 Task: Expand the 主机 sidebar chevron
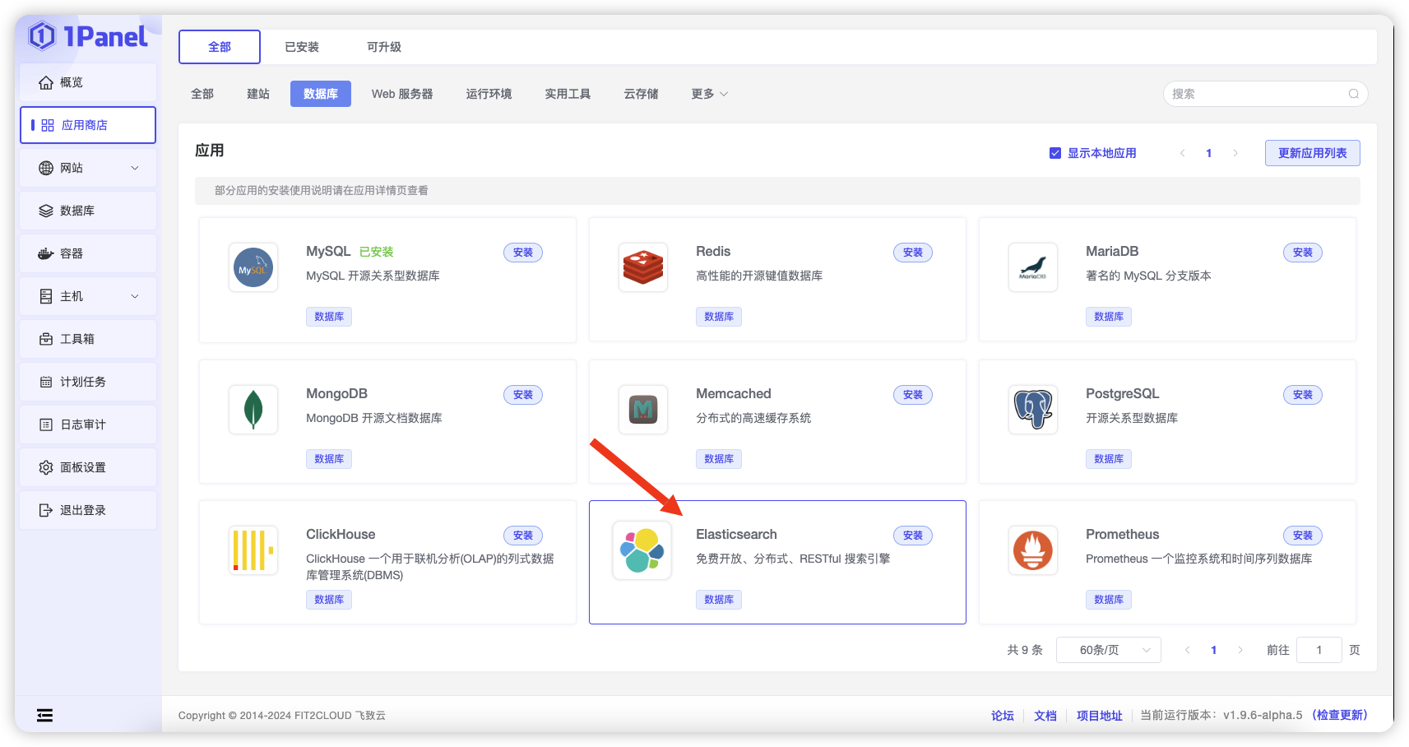click(x=135, y=296)
